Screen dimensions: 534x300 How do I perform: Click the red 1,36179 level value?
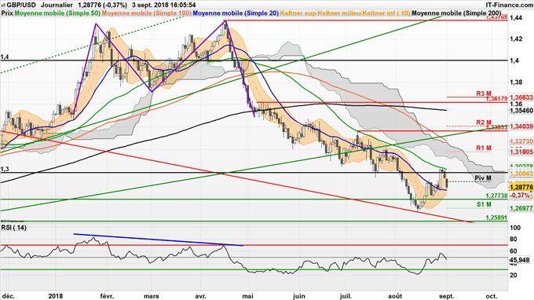point(496,99)
